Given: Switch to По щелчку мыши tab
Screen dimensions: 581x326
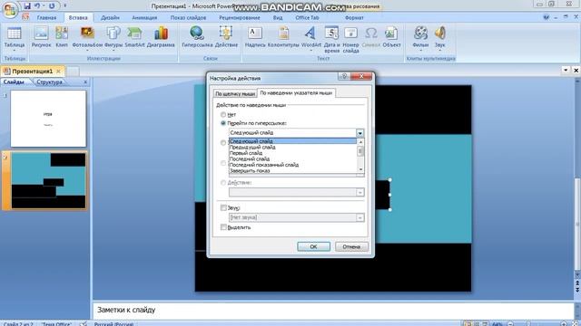Looking at the screenshot, I should point(235,94).
